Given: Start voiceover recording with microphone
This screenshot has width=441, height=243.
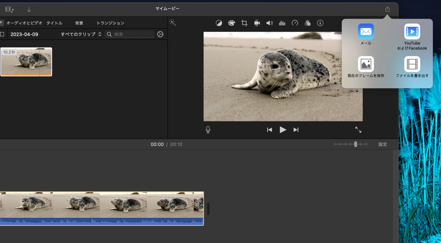Looking at the screenshot, I should (208, 130).
